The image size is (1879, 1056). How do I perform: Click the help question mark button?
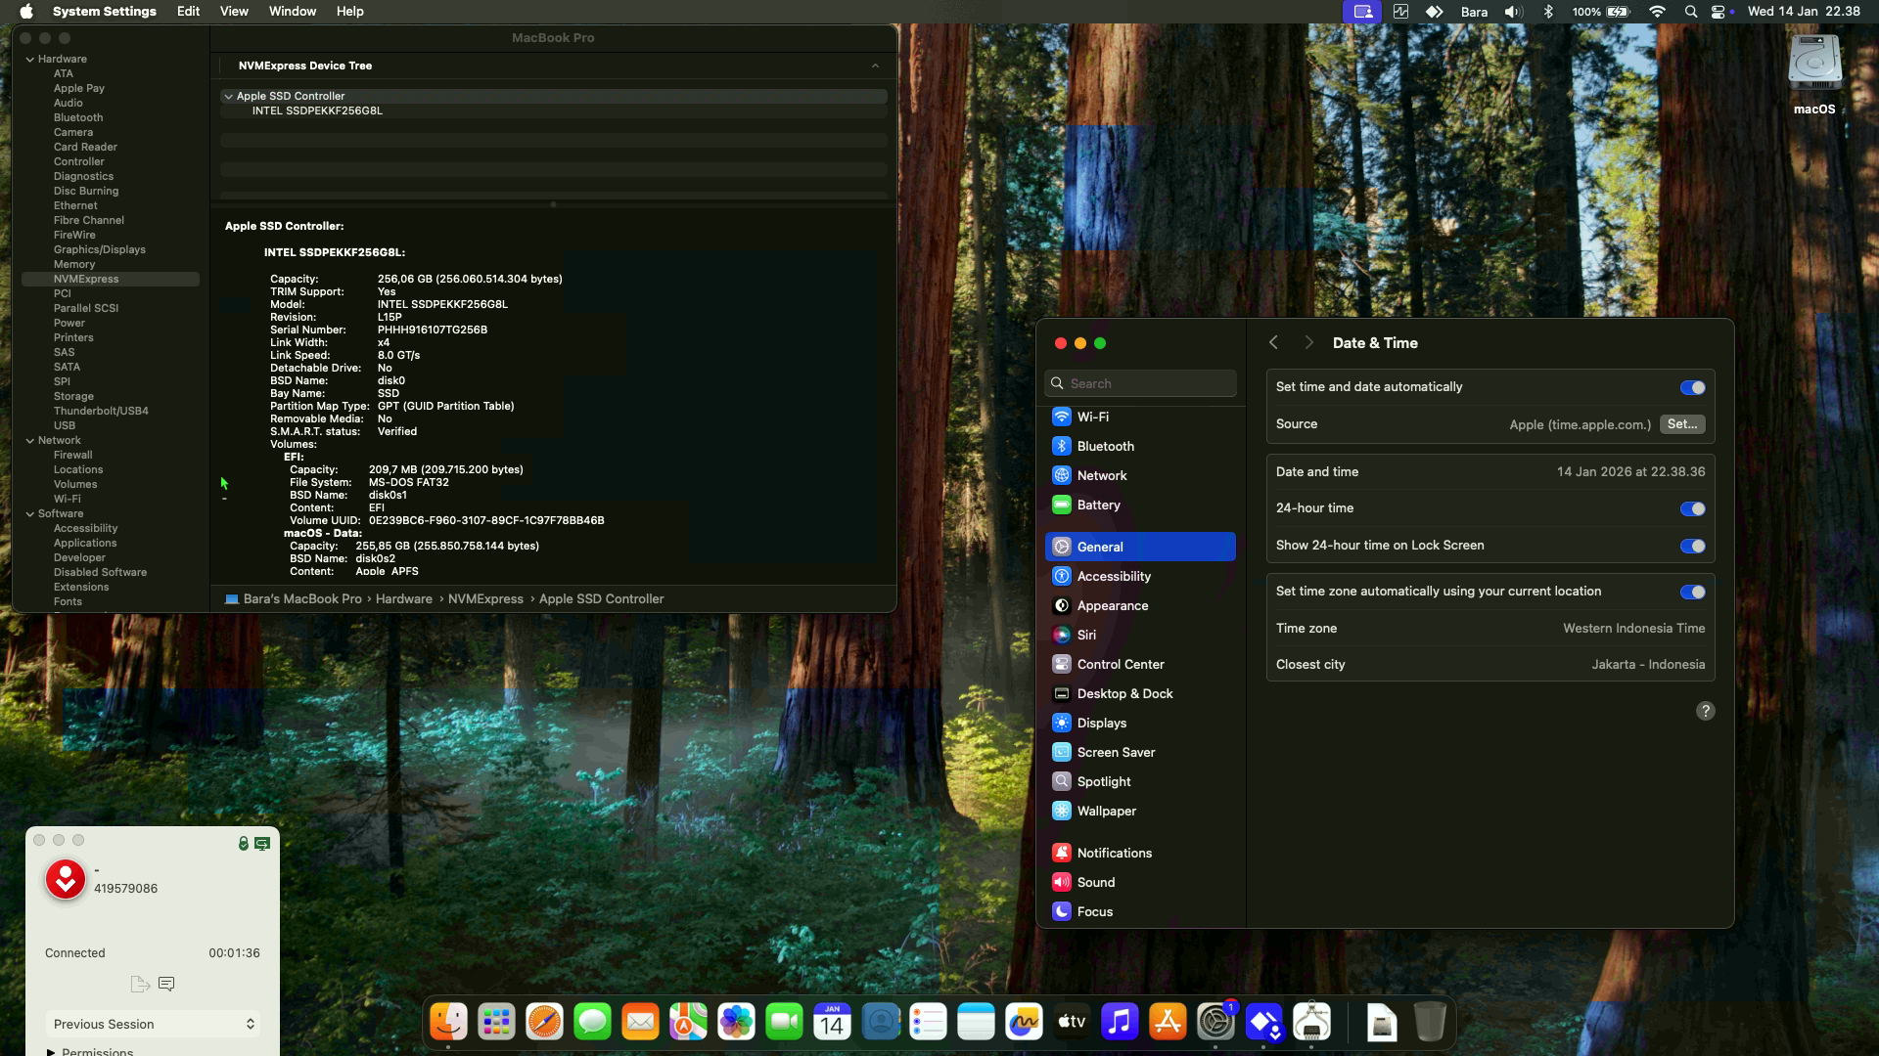(x=1705, y=711)
